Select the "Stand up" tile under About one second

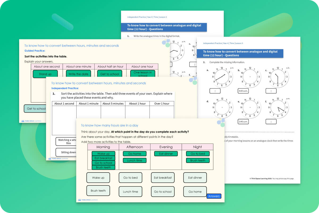pos(45,74)
